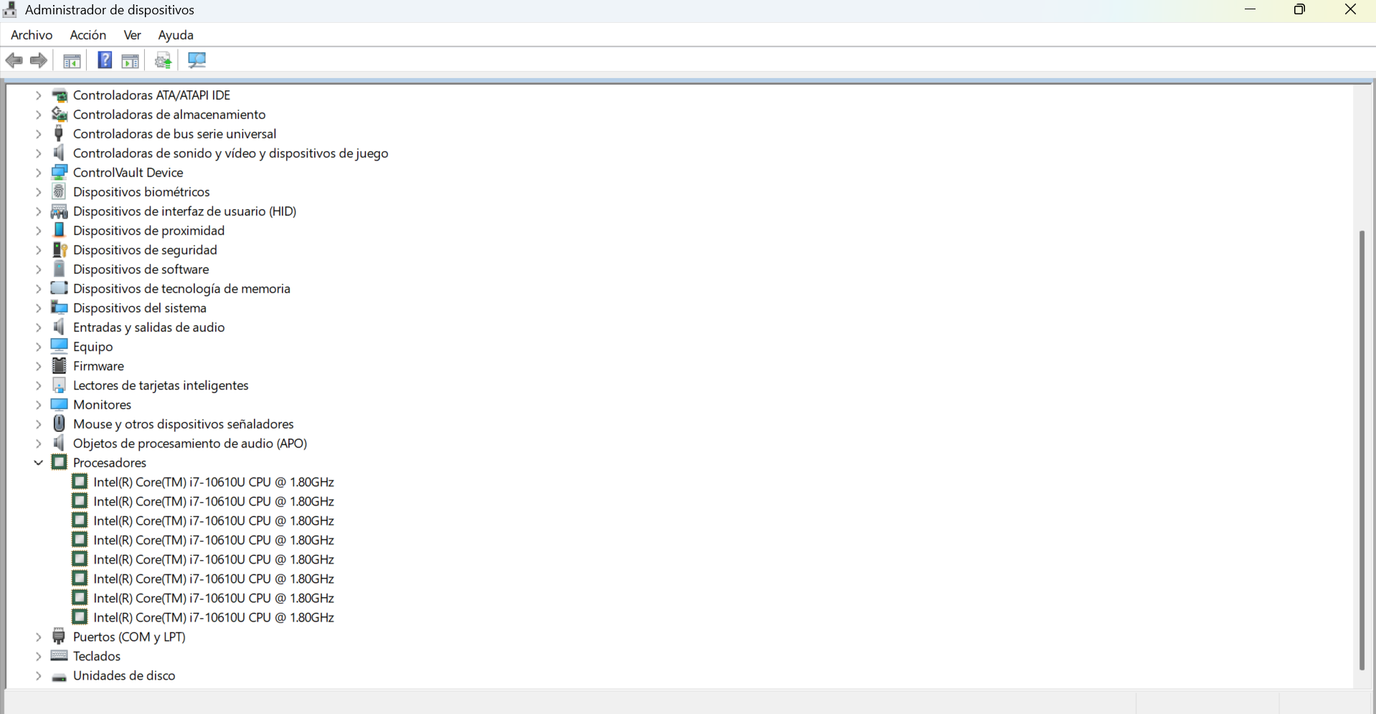Open the Ayuda menu

point(176,35)
